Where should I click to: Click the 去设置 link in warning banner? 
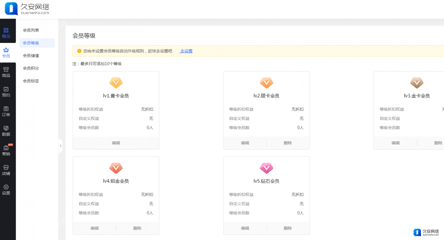pos(186,51)
